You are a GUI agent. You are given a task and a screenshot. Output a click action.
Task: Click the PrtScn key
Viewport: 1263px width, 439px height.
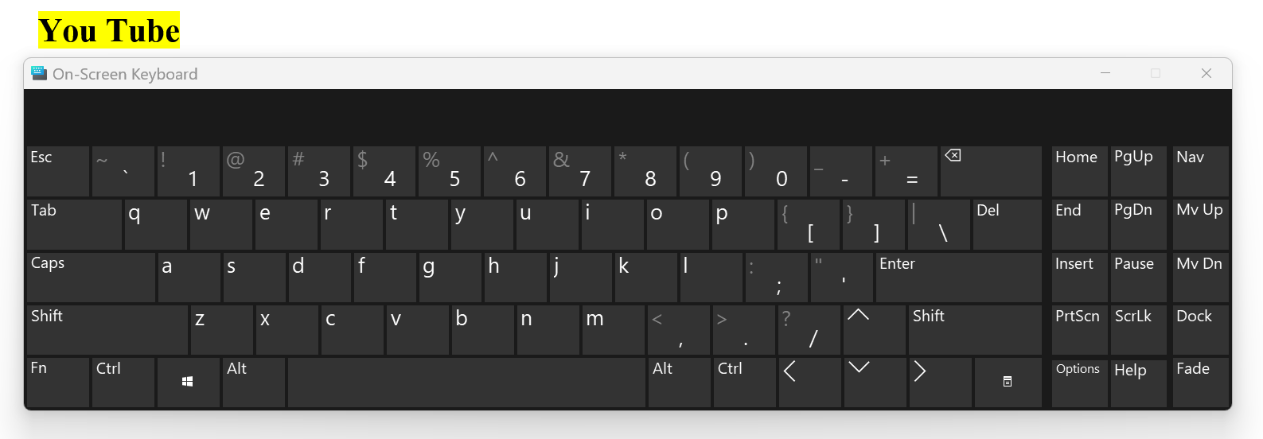tap(1079, 330)
